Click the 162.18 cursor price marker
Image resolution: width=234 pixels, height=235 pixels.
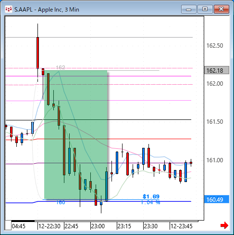pyautogui.click(x=217, y=70)
